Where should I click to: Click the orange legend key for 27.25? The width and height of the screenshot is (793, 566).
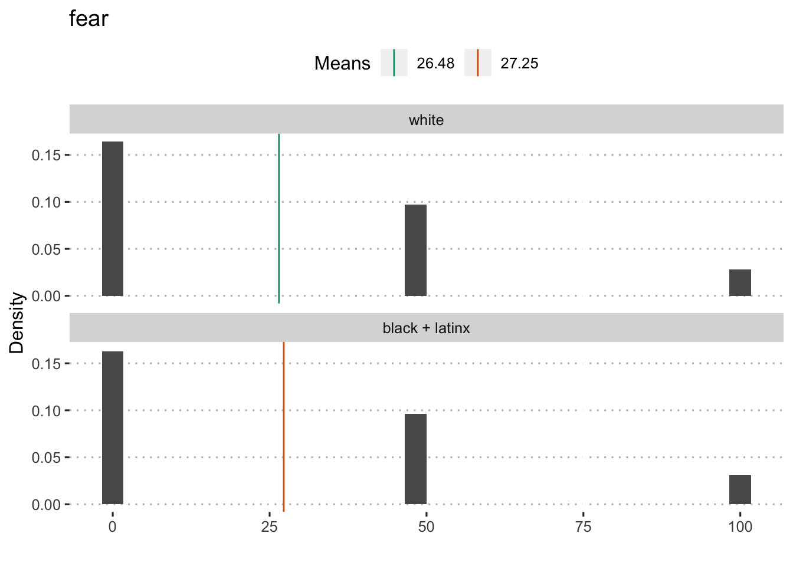pos(477,63)
